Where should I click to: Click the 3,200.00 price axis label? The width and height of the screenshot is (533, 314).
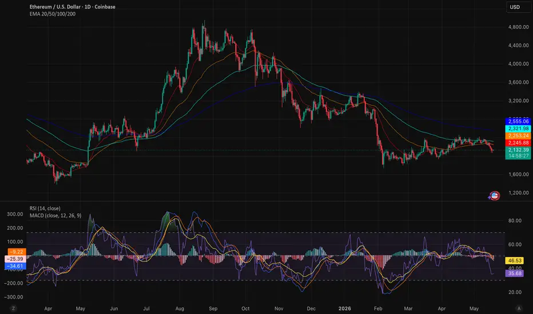[x=518, y=100]
